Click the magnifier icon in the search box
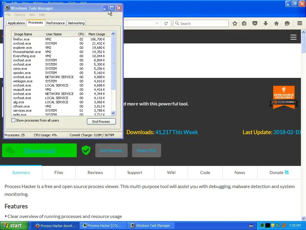This screenshot has height=230, width=306. pyautogui.click(x=177, y=23)
